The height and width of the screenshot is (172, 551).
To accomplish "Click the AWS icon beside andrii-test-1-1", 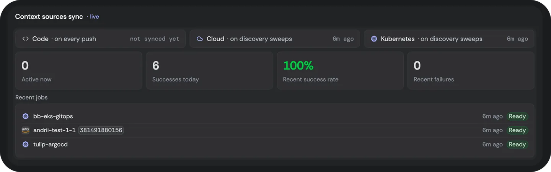I will (x=26, y=130).
